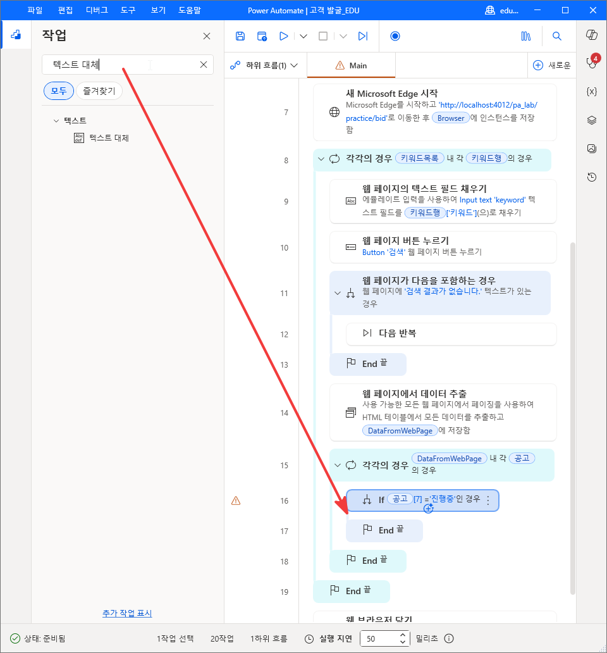
Task: Open the 편집 menu
Action: tap(65, 10)
